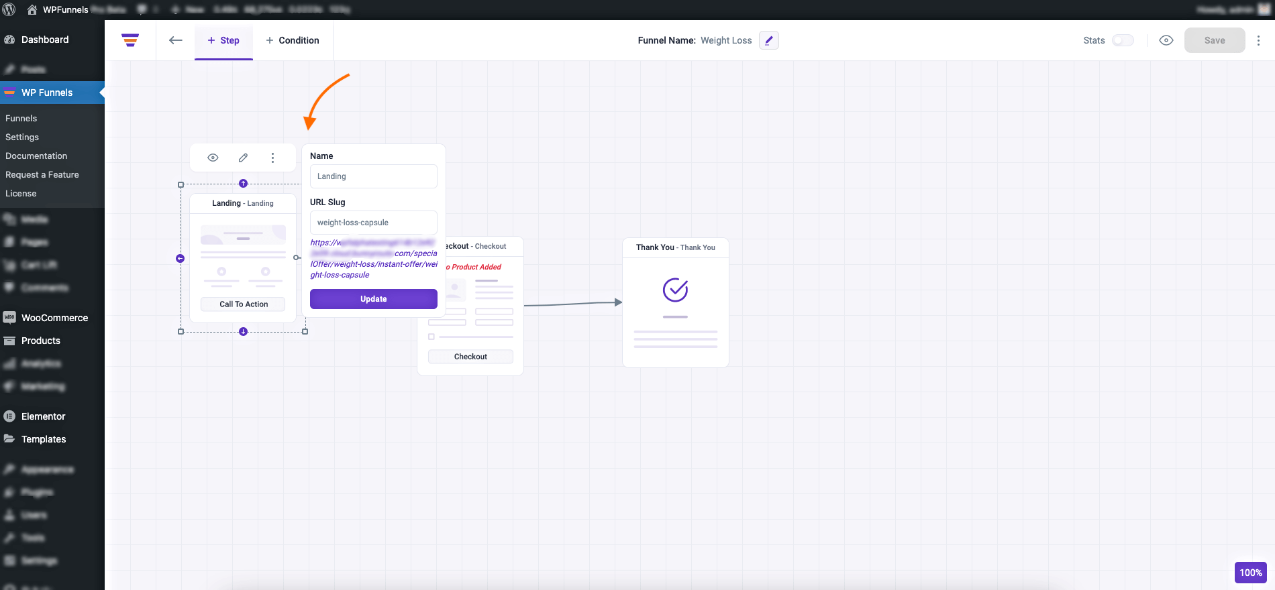The height and width of the screenshot is (590, 1275).
Task: Edit the Landing step with the pencil icon
Action: pyautogui.click(x=243, y=158)
